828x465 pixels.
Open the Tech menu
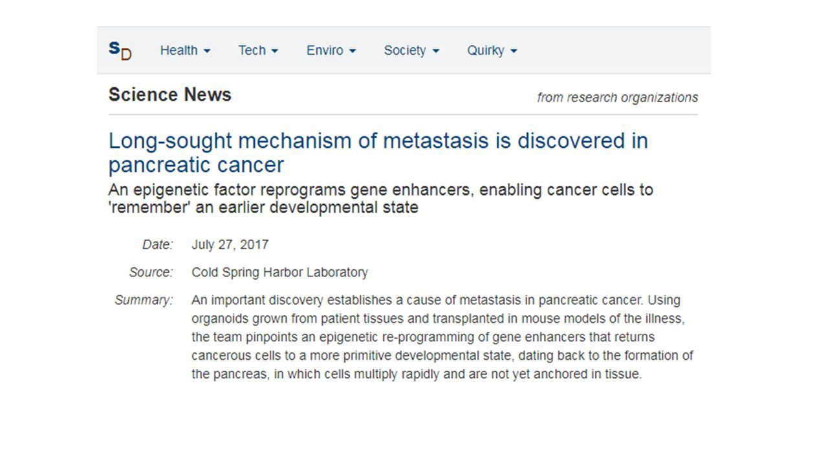258,50
